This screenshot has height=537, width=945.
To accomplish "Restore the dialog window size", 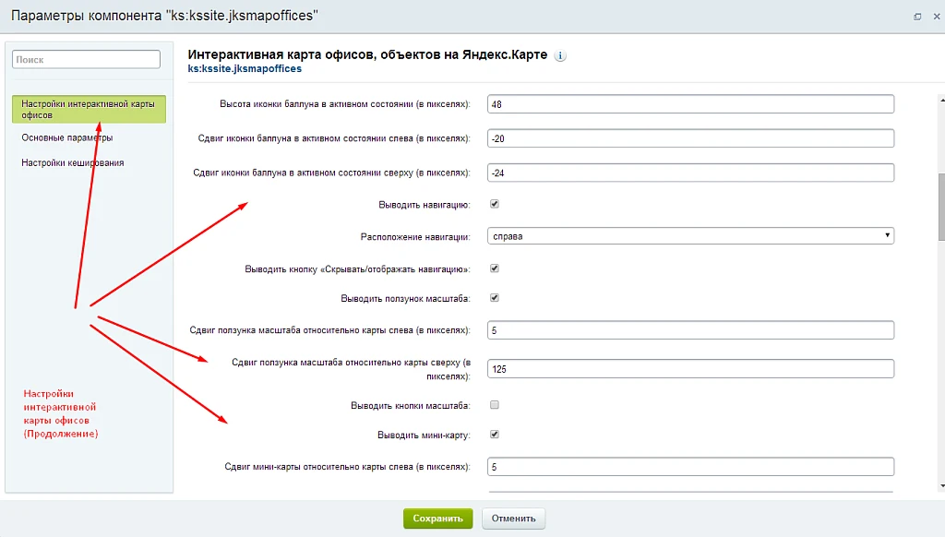I will click(x=917, y=17).
